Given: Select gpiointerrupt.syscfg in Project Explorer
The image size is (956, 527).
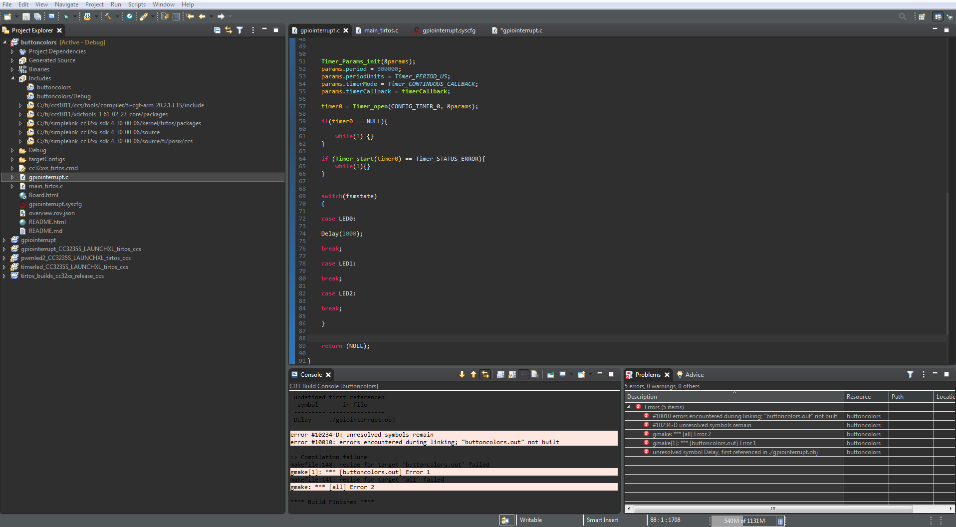Looking at the screenshot, I should (55, 204).
